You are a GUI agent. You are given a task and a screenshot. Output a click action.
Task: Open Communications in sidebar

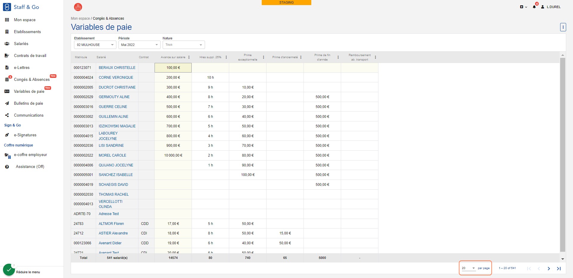[29, 115]
